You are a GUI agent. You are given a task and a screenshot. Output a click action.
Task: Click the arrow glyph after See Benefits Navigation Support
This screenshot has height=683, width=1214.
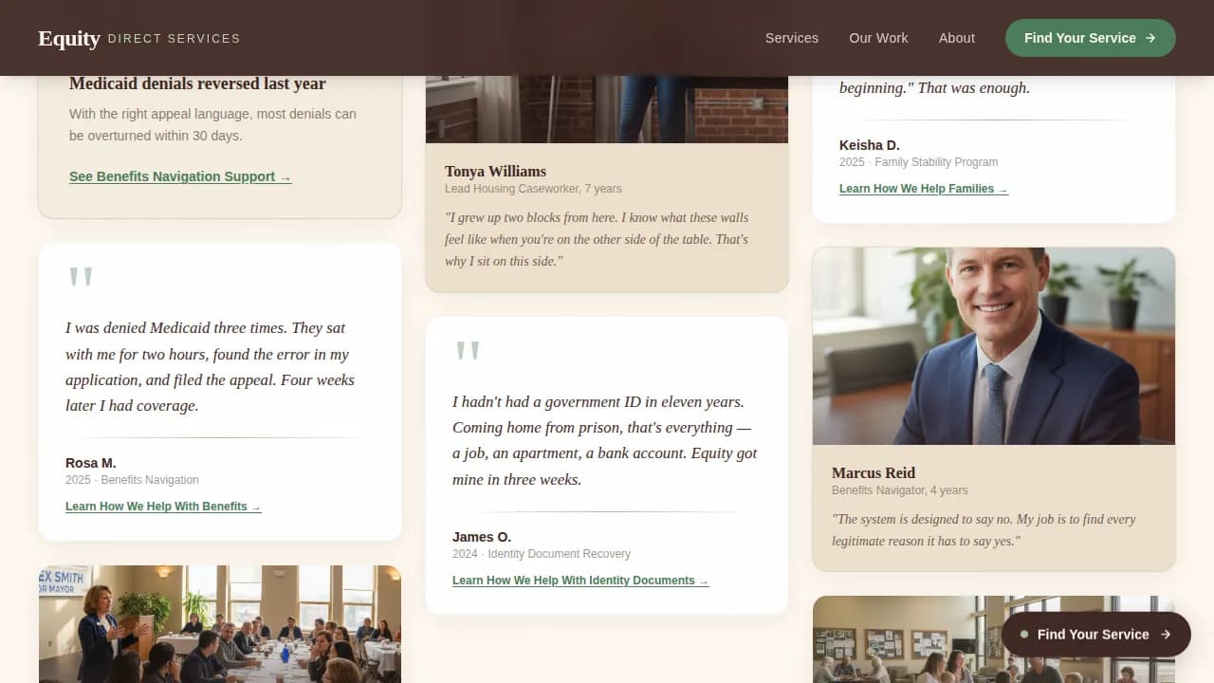pyautogui.click(x=286, y=176)
